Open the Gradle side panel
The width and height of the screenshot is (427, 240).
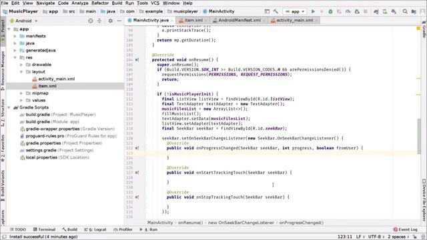coord(424,29)
